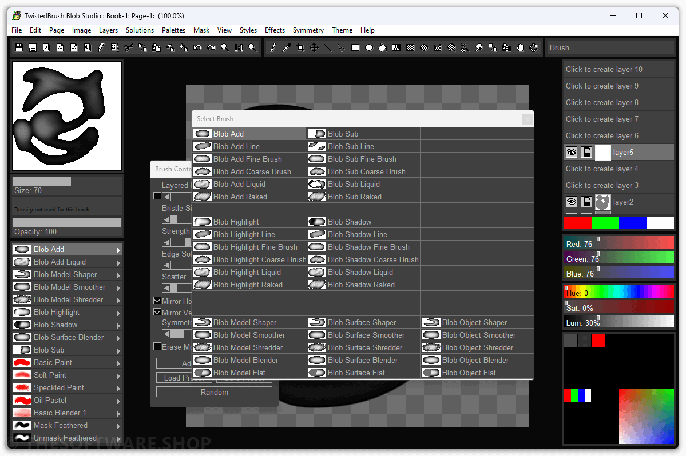The width and height of the screenshot is (686, 456).
Task: Uncheck the Mirror Horizontal checkbox
Action: click(157, 301)
